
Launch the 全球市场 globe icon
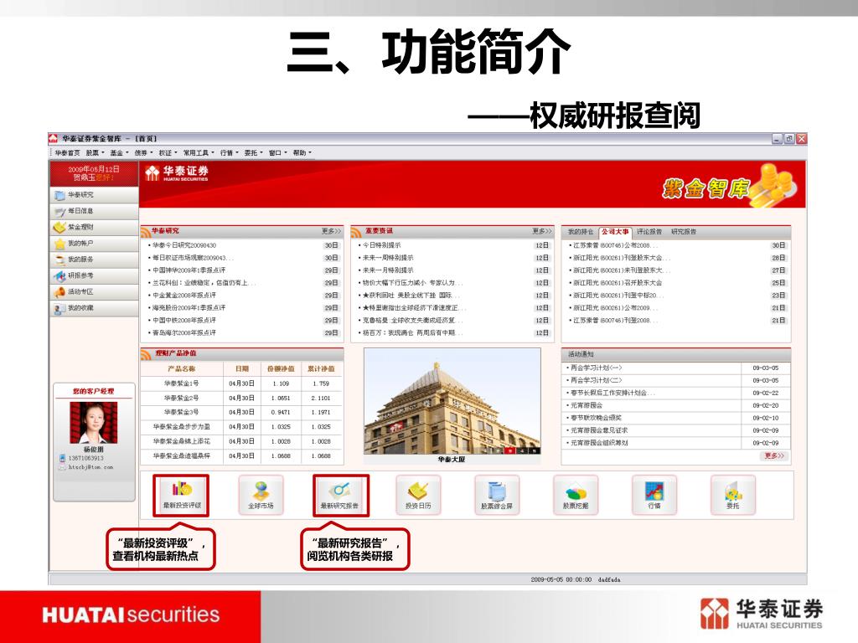tap(261, 496)
